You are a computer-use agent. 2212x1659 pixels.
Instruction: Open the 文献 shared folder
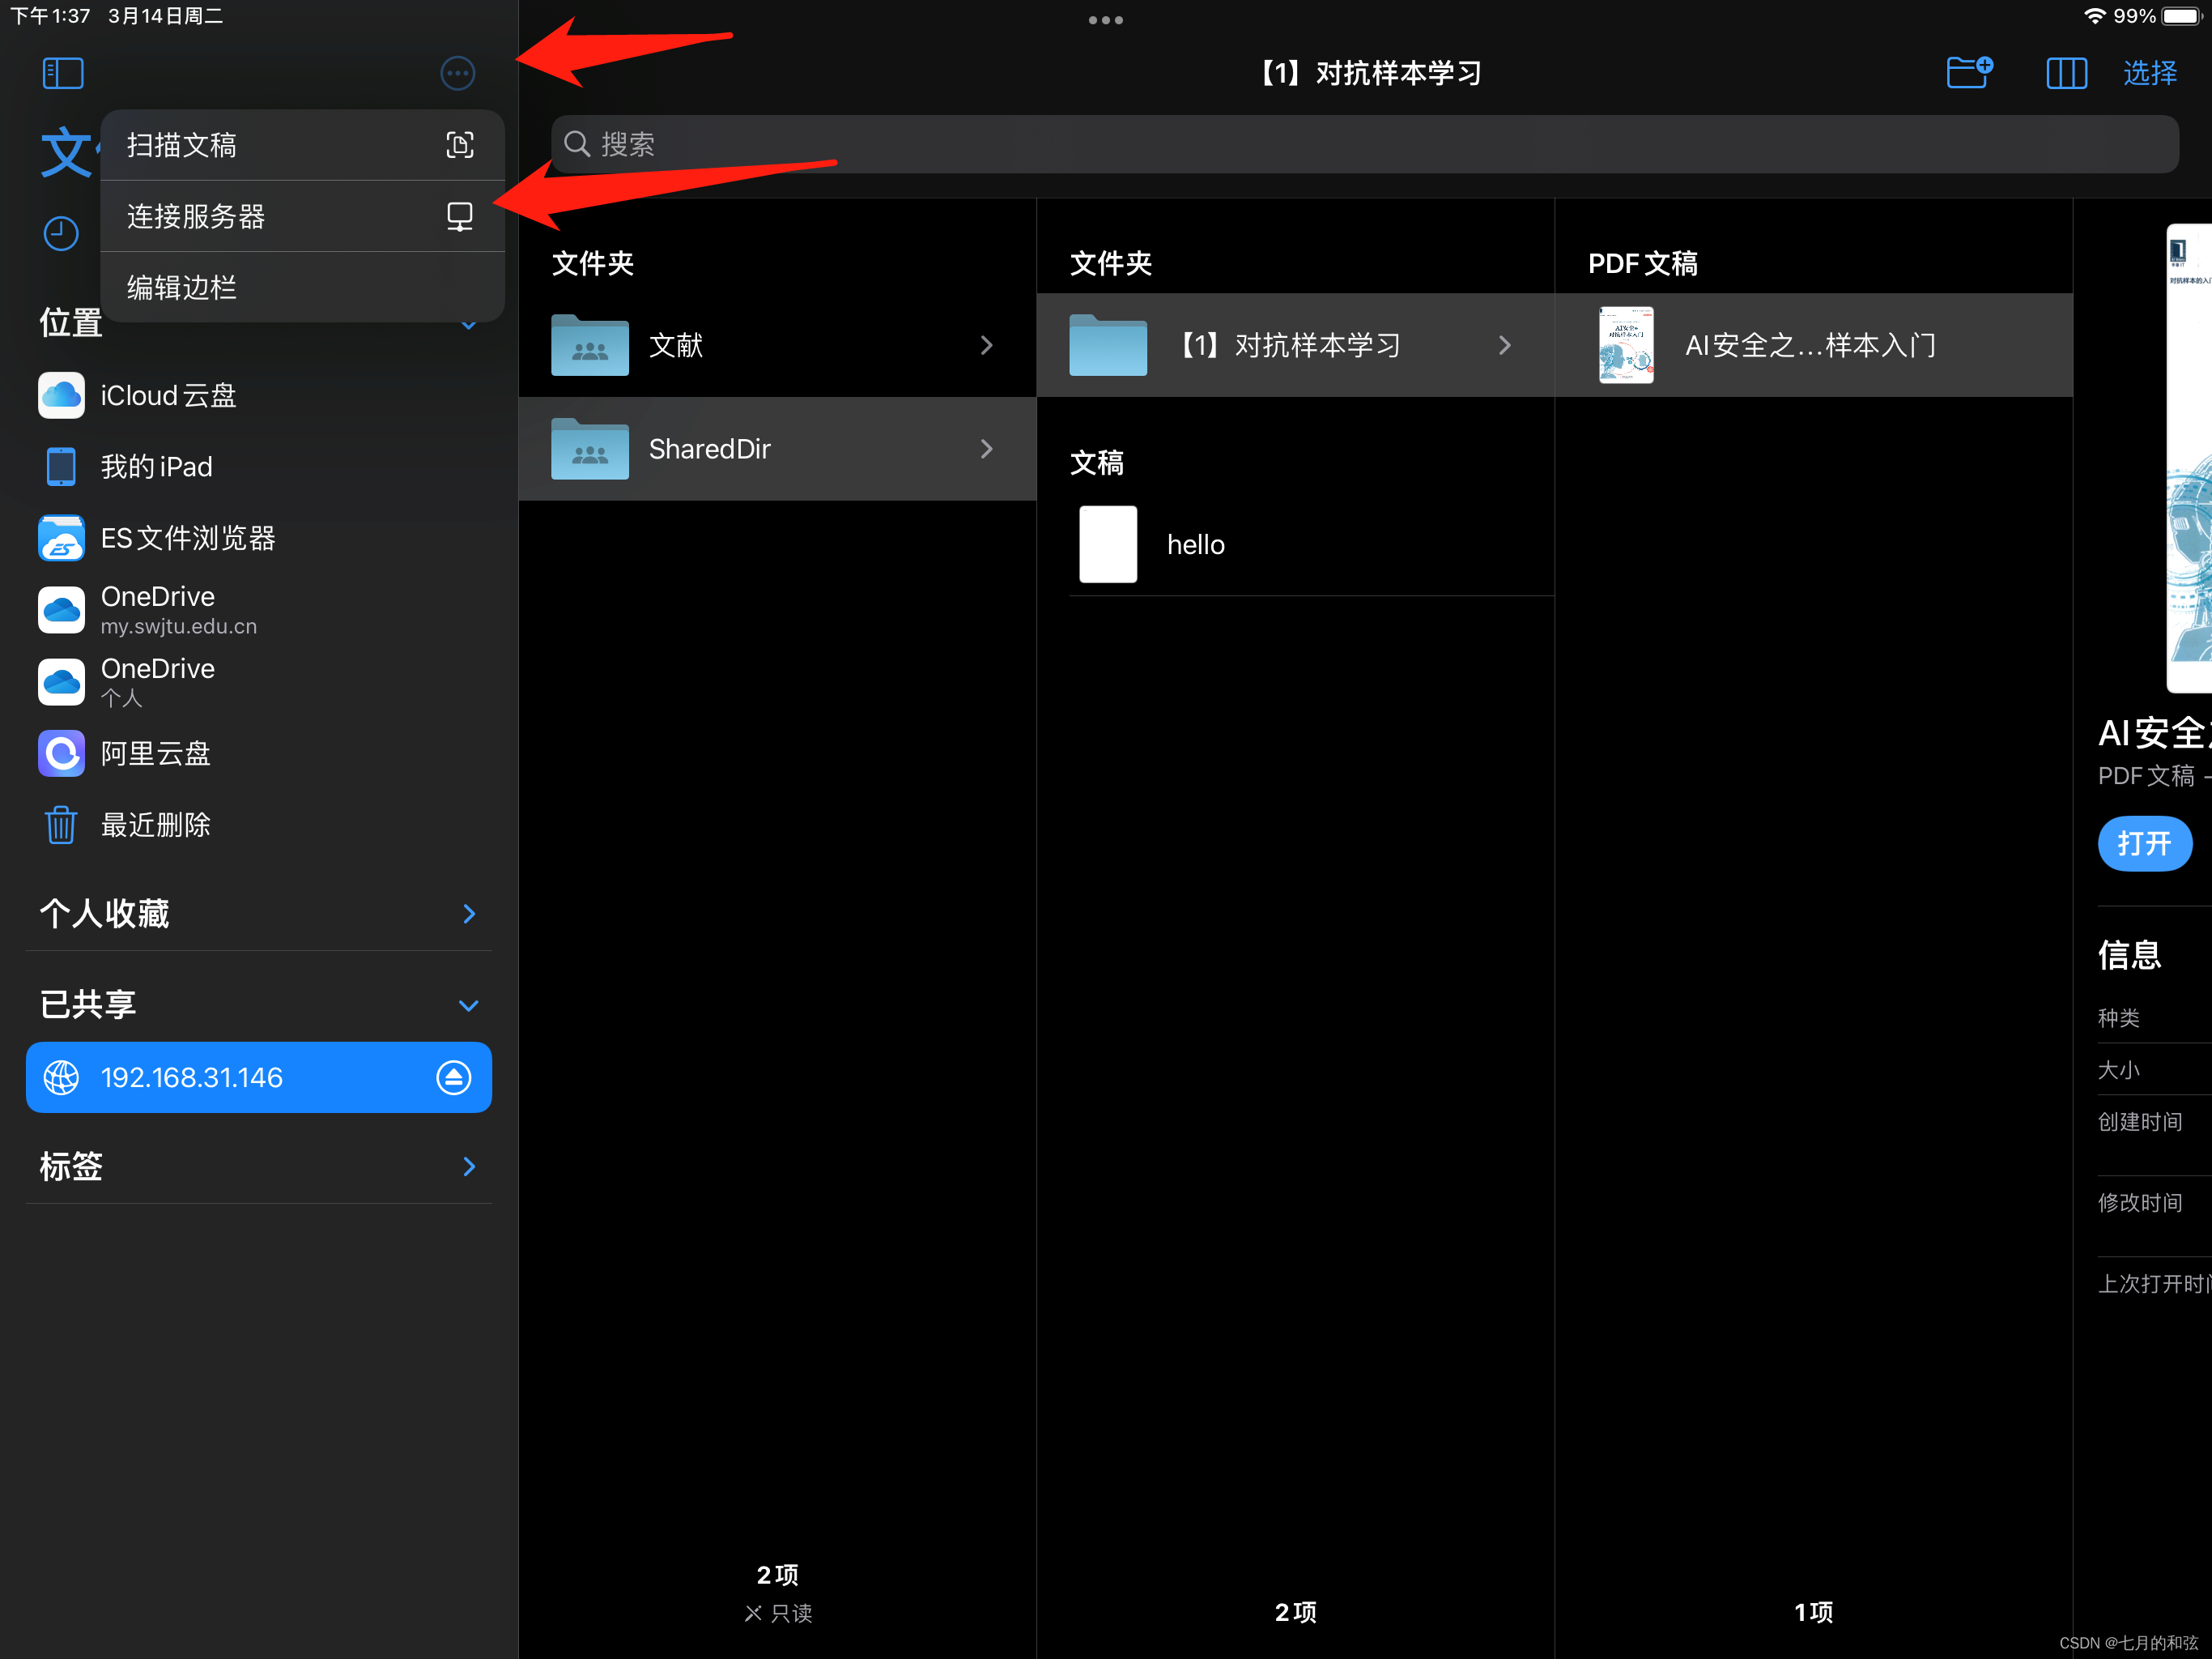(x=776, y=345)
